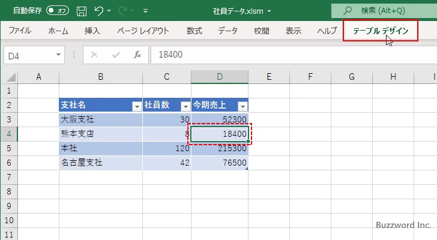Select the cell with value 215300
The height and width of the screenshot is (240, 437).
(x=220, y=148)
